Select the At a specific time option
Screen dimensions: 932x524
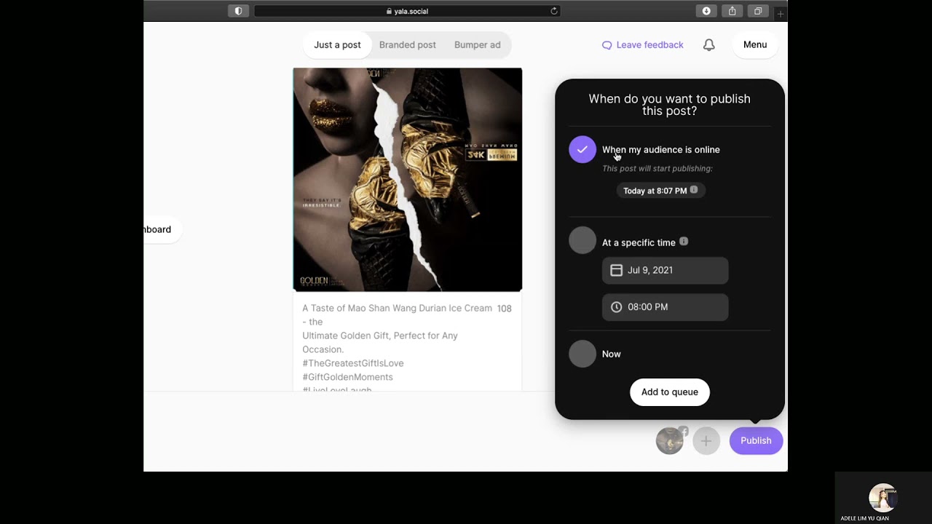coord(582,240)
